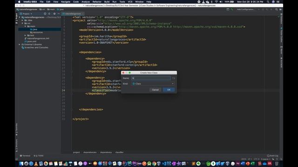This screenshot has height=167, width=298.
Task: Click the src breadcrumb in navigation bar
Action: pos(42,9)
